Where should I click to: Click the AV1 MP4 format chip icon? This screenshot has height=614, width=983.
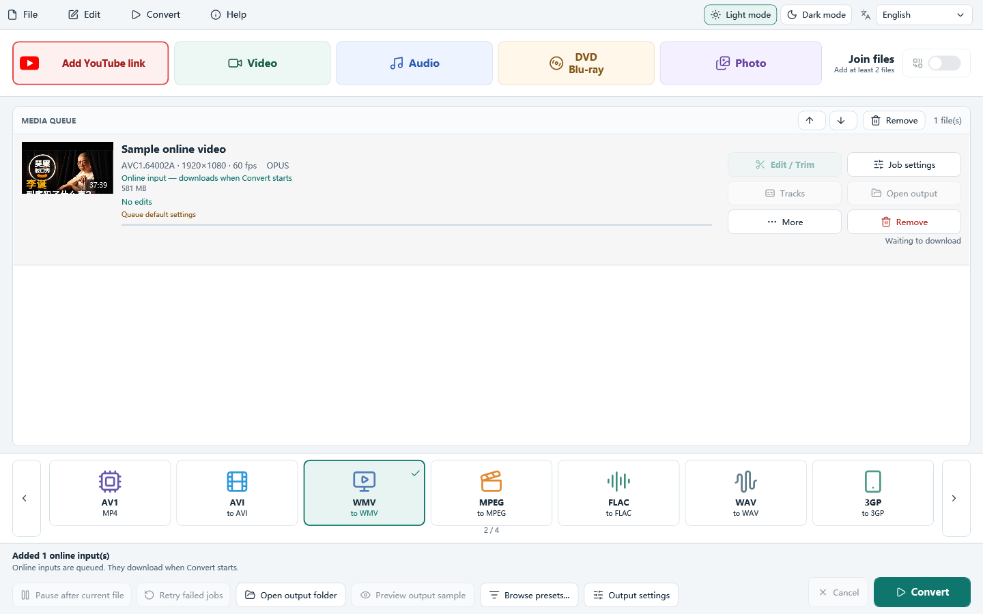(110, 482)
